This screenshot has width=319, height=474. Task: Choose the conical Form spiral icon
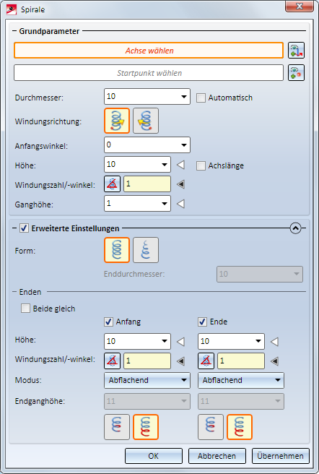pyautogui.click(x=146, y=250)
